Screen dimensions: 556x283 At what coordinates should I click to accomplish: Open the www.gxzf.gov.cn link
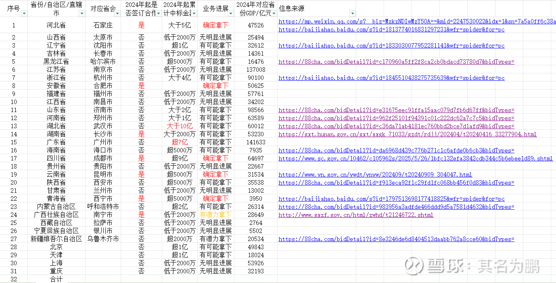coord(356,215)
